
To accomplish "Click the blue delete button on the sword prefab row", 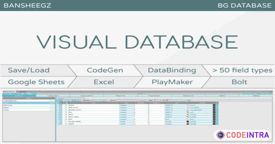I will coord(217,105).
